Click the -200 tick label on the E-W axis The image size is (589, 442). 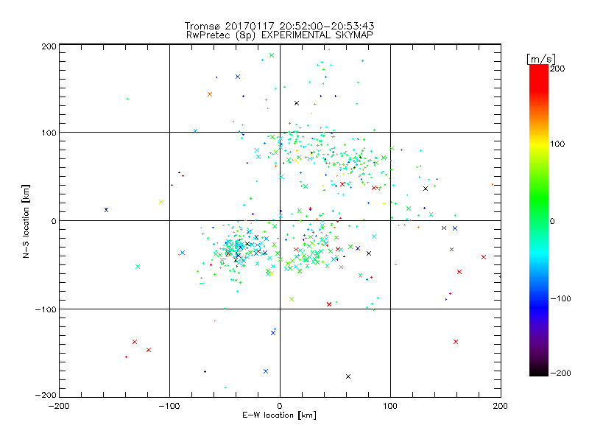pyautogui.click(x=59, y=406)
